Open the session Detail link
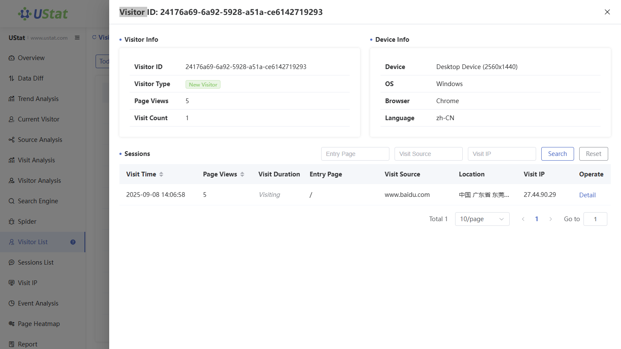This screenshot has height=349, width=621. pyautogui.click(x=587, y=195)
